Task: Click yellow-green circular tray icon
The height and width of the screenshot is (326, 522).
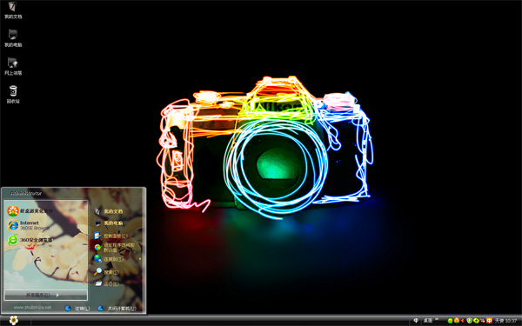Action: [x=476, y=321]
